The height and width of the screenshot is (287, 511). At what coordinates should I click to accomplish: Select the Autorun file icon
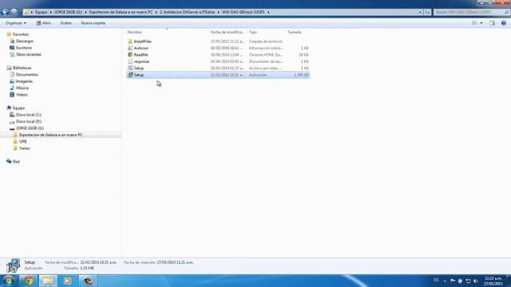pyautogui.click(x=130, y=48)
